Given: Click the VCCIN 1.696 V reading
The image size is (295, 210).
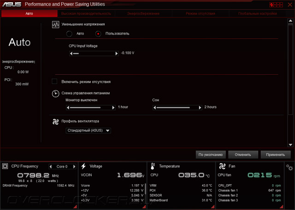Looking at the screenshot, I should tap(112, 175).
